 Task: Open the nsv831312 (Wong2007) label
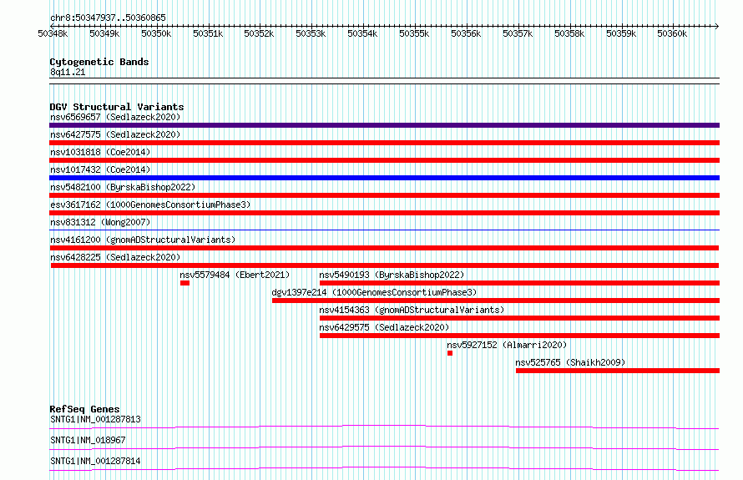(x=100, y=222)
